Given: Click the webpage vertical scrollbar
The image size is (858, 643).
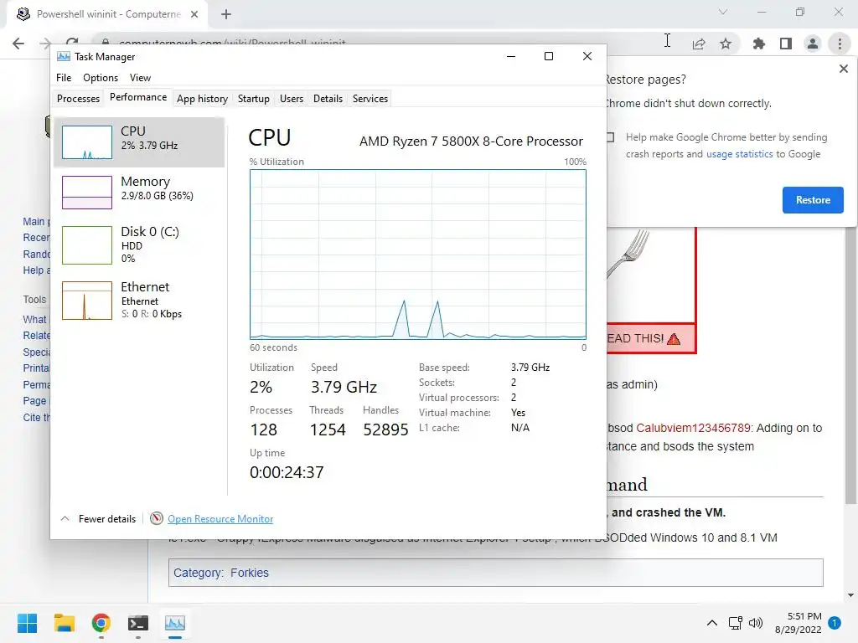Looking at the screenshot, I should point(850,365).
